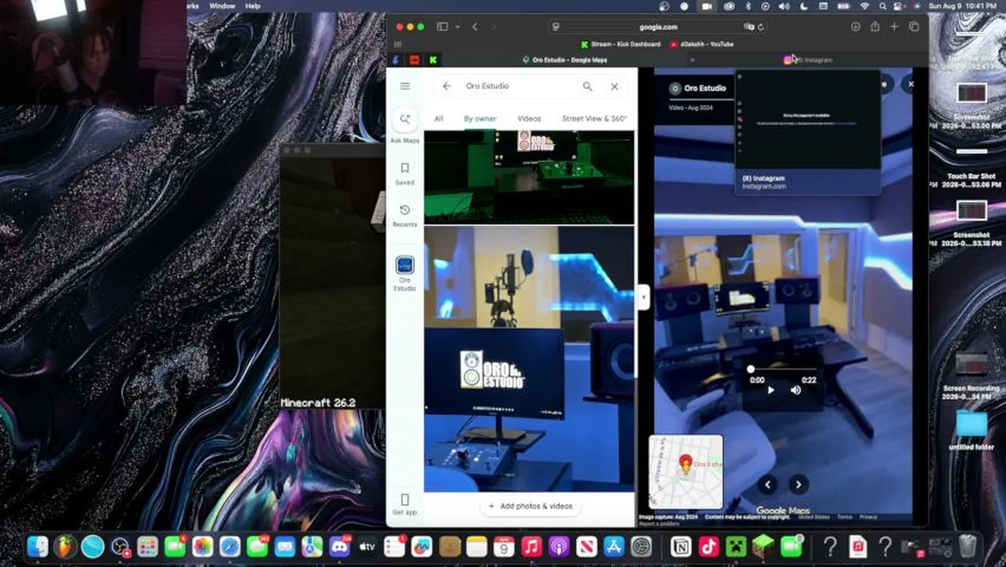Clear the Oro Estudio search box
The image size is (1006, 567).
pyautogui.click(x=615, y=86)
